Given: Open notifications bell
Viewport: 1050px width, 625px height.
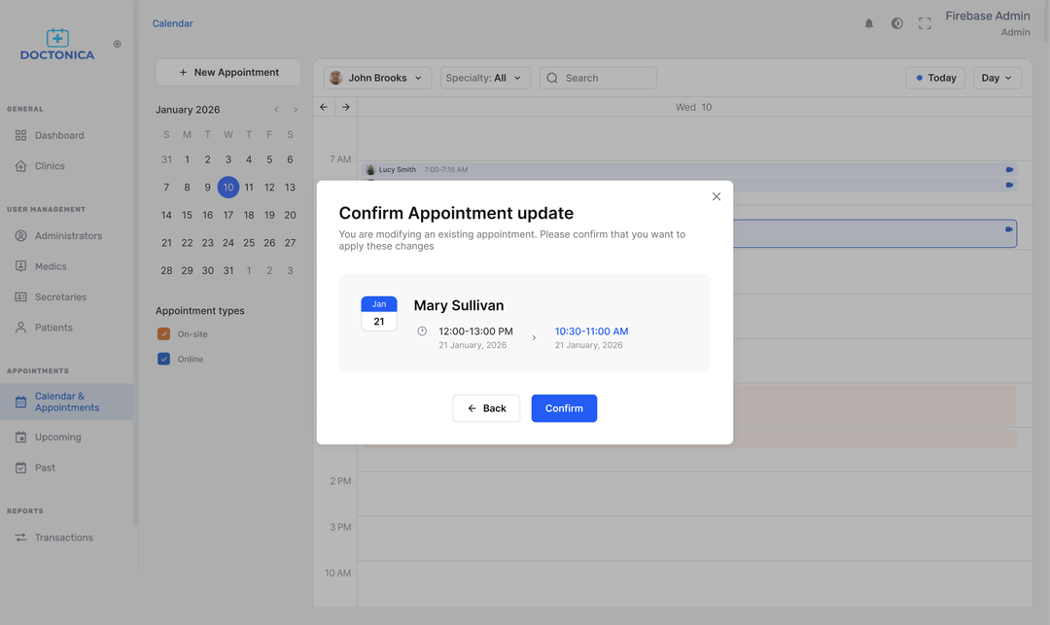Looking at the screenshot, I should 868,23.
